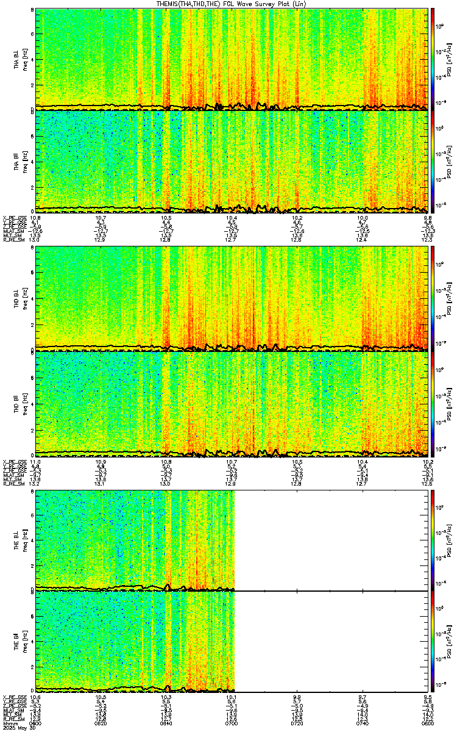Click the PSD color bar beside THD B⊥
Viewport: 457px width, 732px height.
pos(433,298)
